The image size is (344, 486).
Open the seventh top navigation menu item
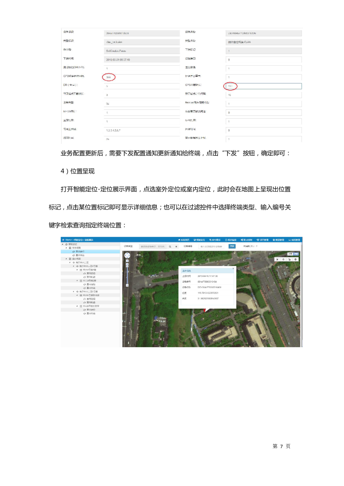point(278,240)
